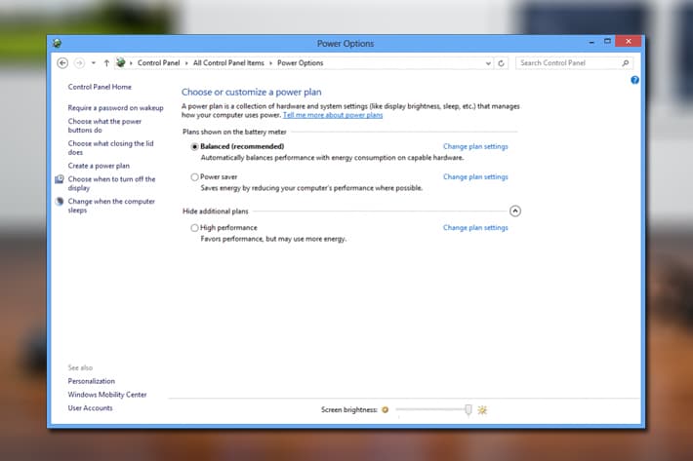The width and height of the screenshot is (693, 461).
Task: Close the Power Options window
Action: (x=628, y=42)
